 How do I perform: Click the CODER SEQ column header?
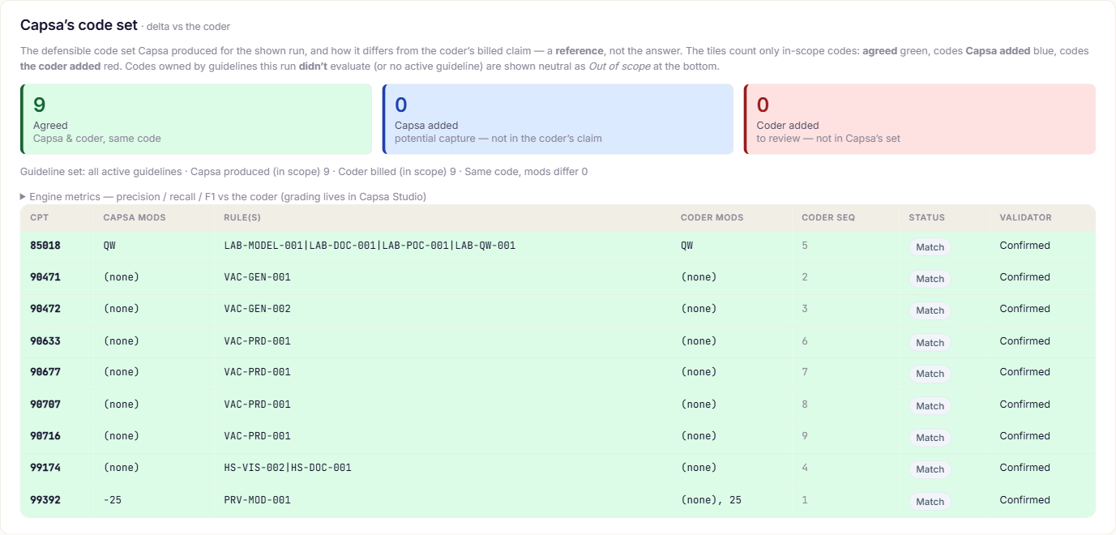(828, 217)
